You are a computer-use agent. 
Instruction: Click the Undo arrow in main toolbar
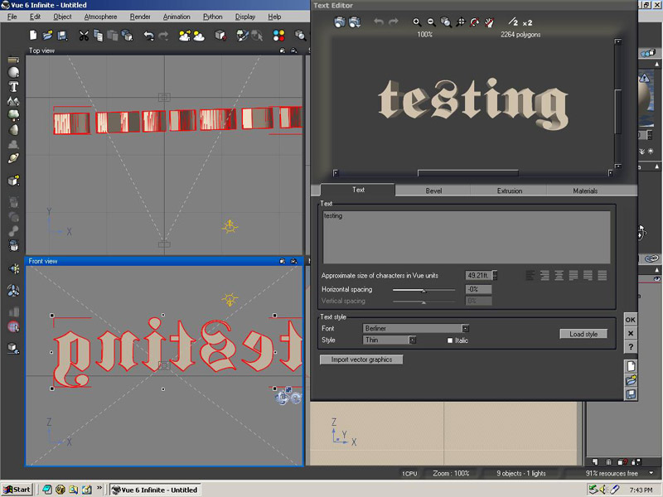148,36
